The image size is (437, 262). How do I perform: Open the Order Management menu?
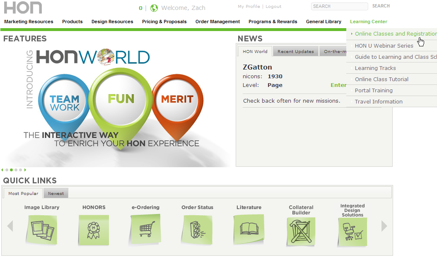click(x=217, y=22)
